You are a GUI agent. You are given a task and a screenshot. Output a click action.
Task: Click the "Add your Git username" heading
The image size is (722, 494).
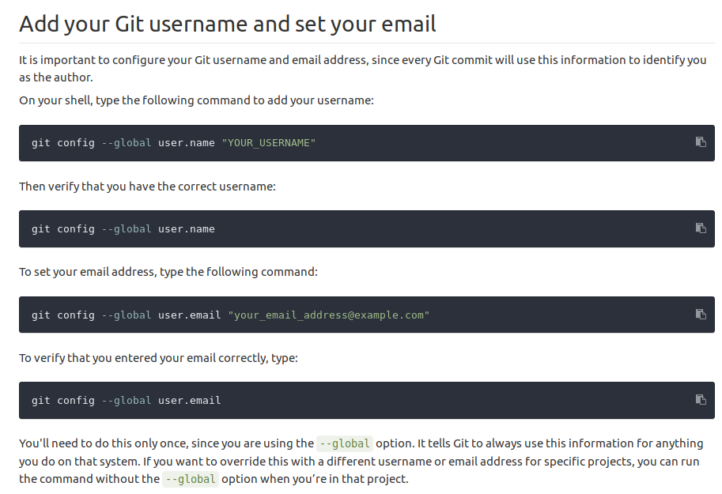coord(228,24)
